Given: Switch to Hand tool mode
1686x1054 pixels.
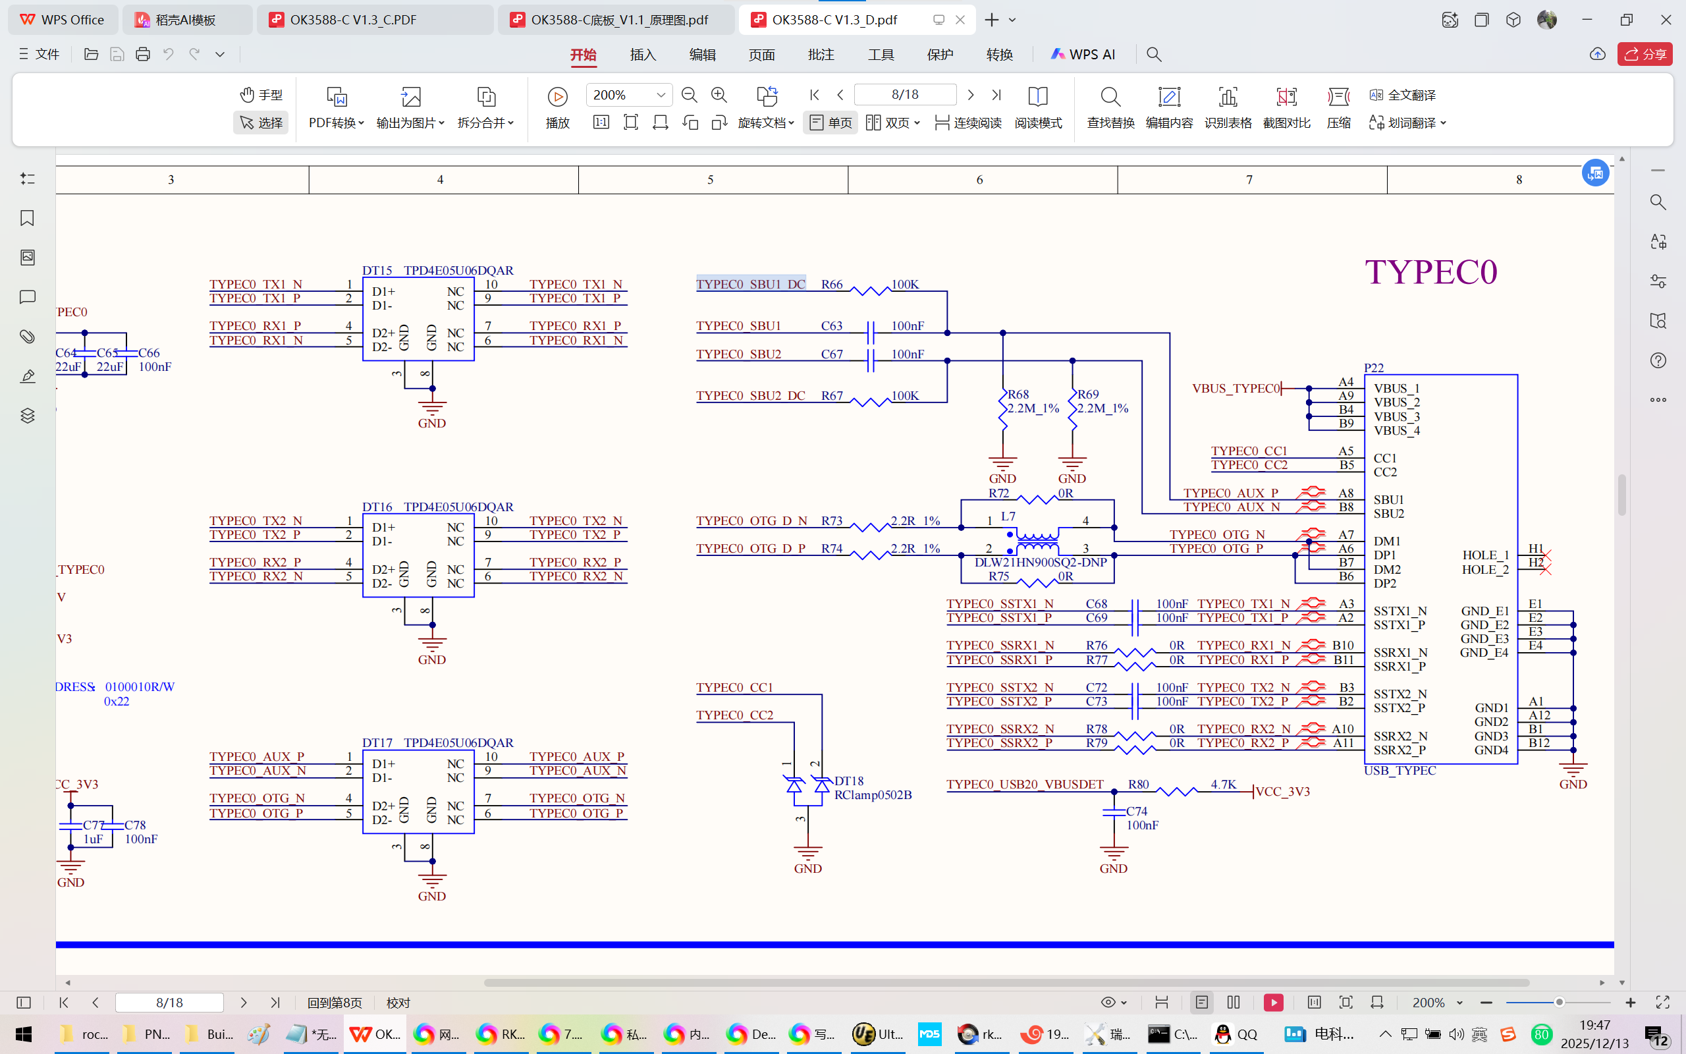Looking at the screenshot, I should pyautogui.click(x=261, y=95).
